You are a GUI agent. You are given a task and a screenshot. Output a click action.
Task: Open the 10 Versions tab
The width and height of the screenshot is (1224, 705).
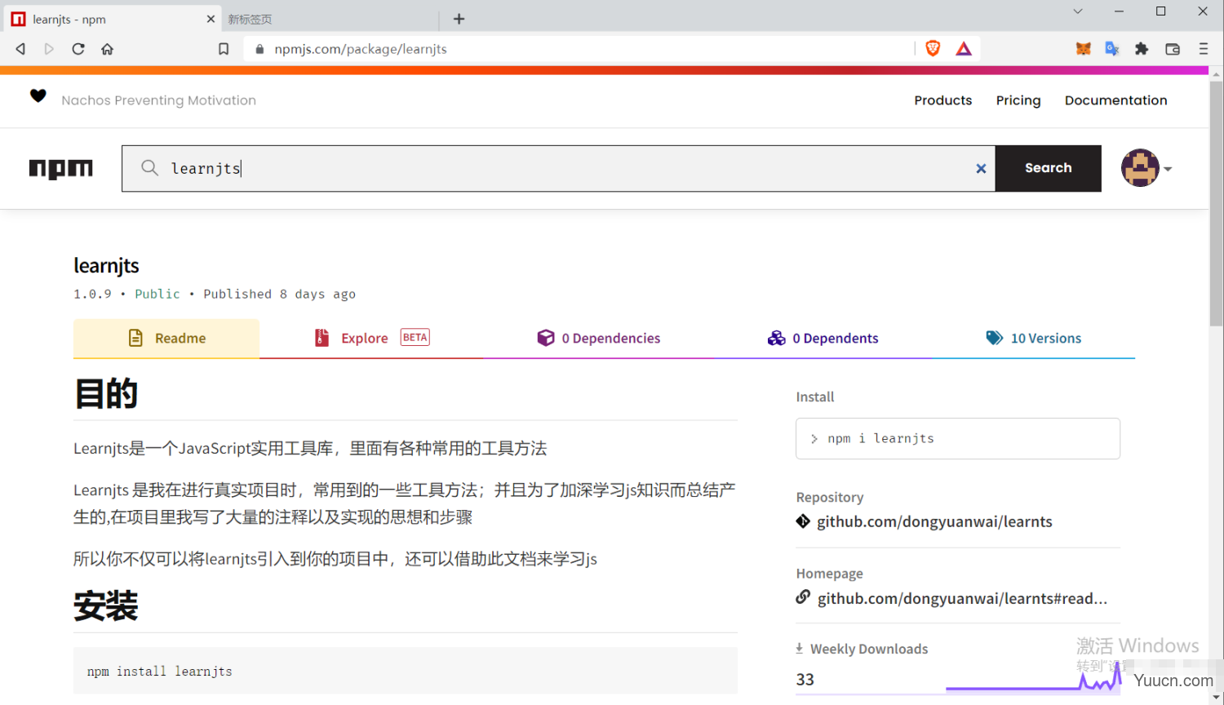pyautogui.click(x=1033, y=338)
